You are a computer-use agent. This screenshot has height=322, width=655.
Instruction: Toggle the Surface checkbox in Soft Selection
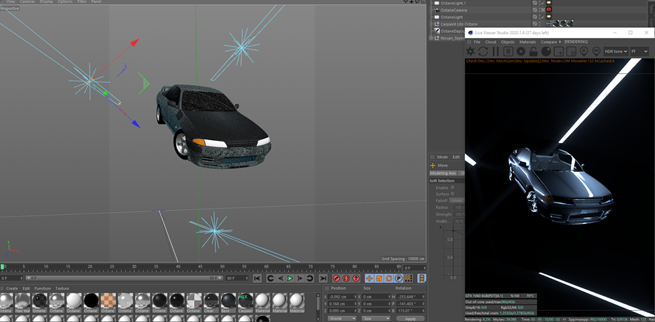pyautogui.click(x=452, y=194)
